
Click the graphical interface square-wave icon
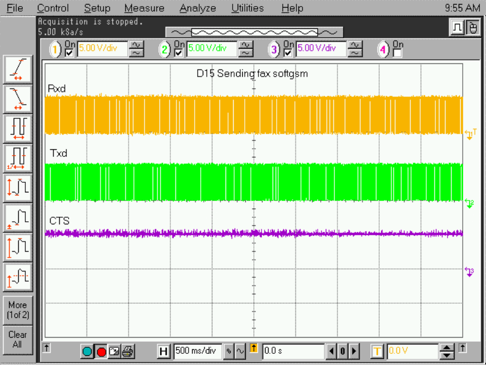pyautogui.click(x=457, y=28)
